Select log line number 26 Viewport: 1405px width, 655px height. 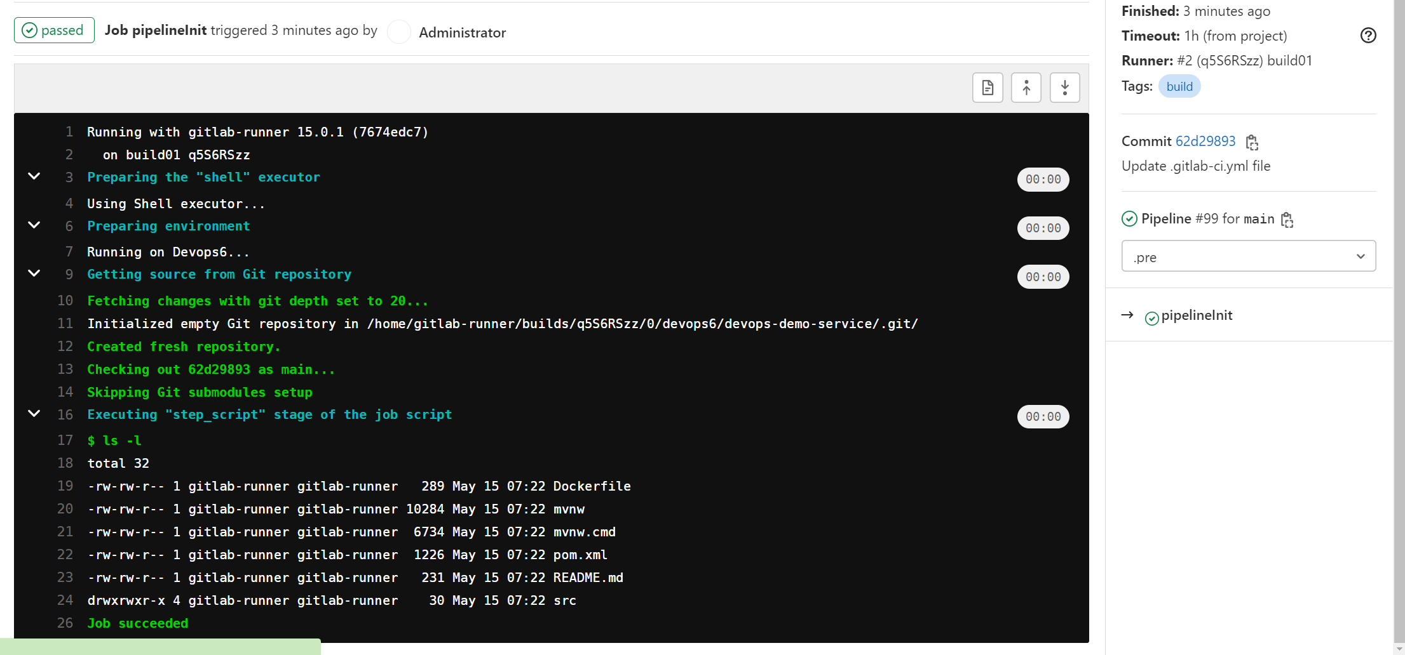pos(65,623)
